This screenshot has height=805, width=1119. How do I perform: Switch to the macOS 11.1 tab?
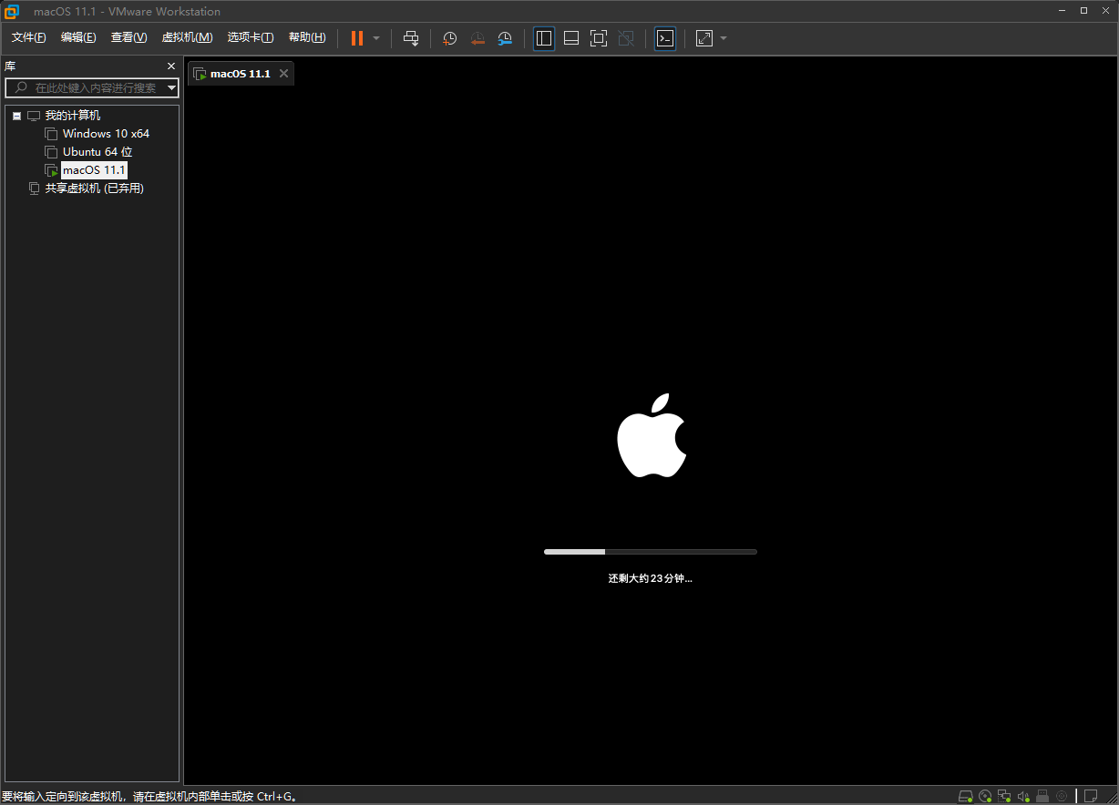point(241,74)
